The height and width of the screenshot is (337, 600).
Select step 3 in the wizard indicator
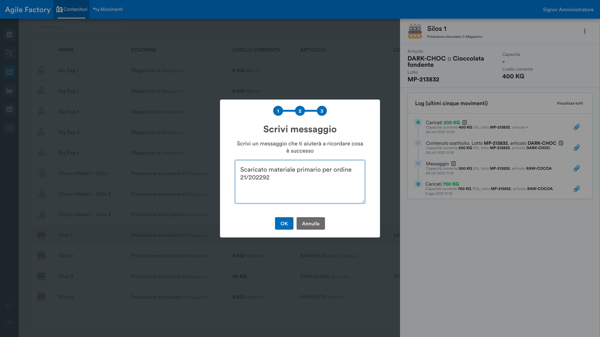[x=322, y=111]
